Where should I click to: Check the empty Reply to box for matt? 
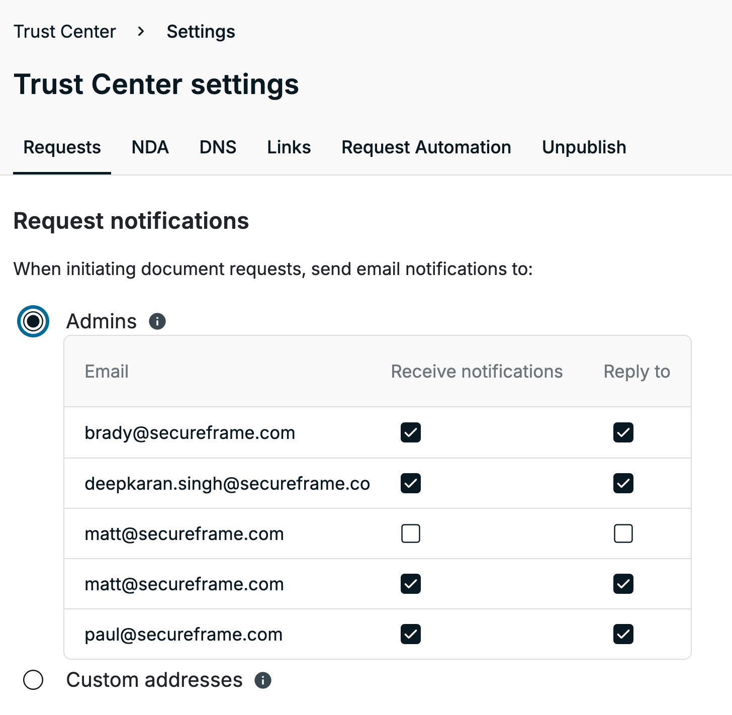click(623, 533)
